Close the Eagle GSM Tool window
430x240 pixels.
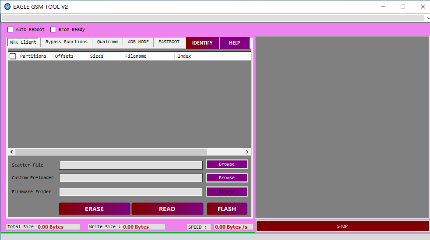point(423,7)
